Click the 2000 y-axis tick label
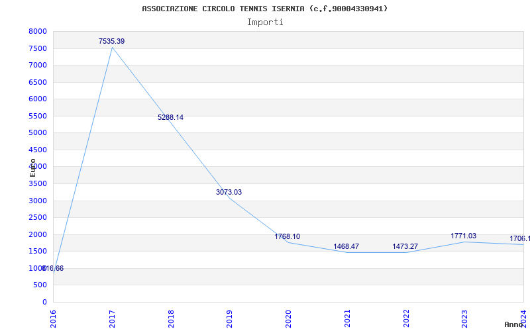 (38, 234)
